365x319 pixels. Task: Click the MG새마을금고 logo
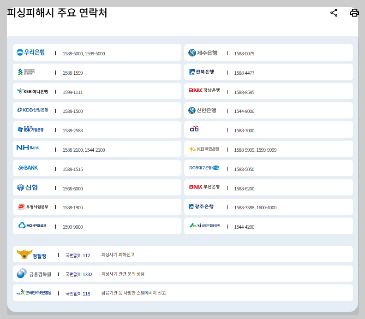[32, 225]
